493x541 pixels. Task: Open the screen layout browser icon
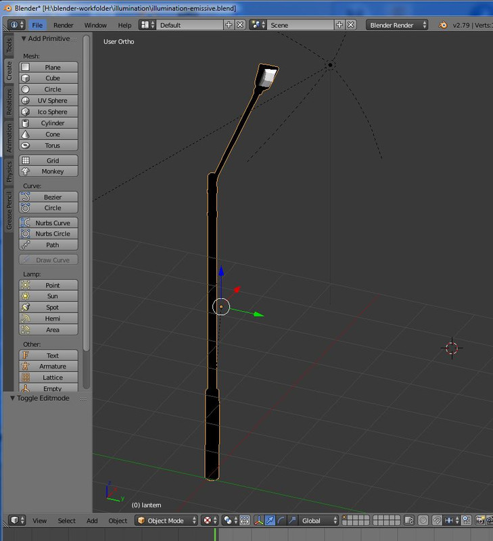(x=147, y=25)
